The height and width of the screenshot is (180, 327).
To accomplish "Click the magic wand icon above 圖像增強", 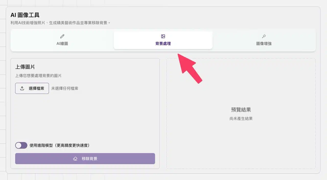I will point(264,36).
